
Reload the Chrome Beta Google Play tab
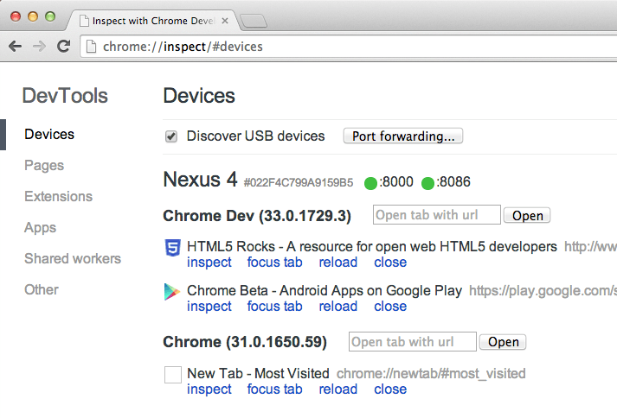[338, 307]
